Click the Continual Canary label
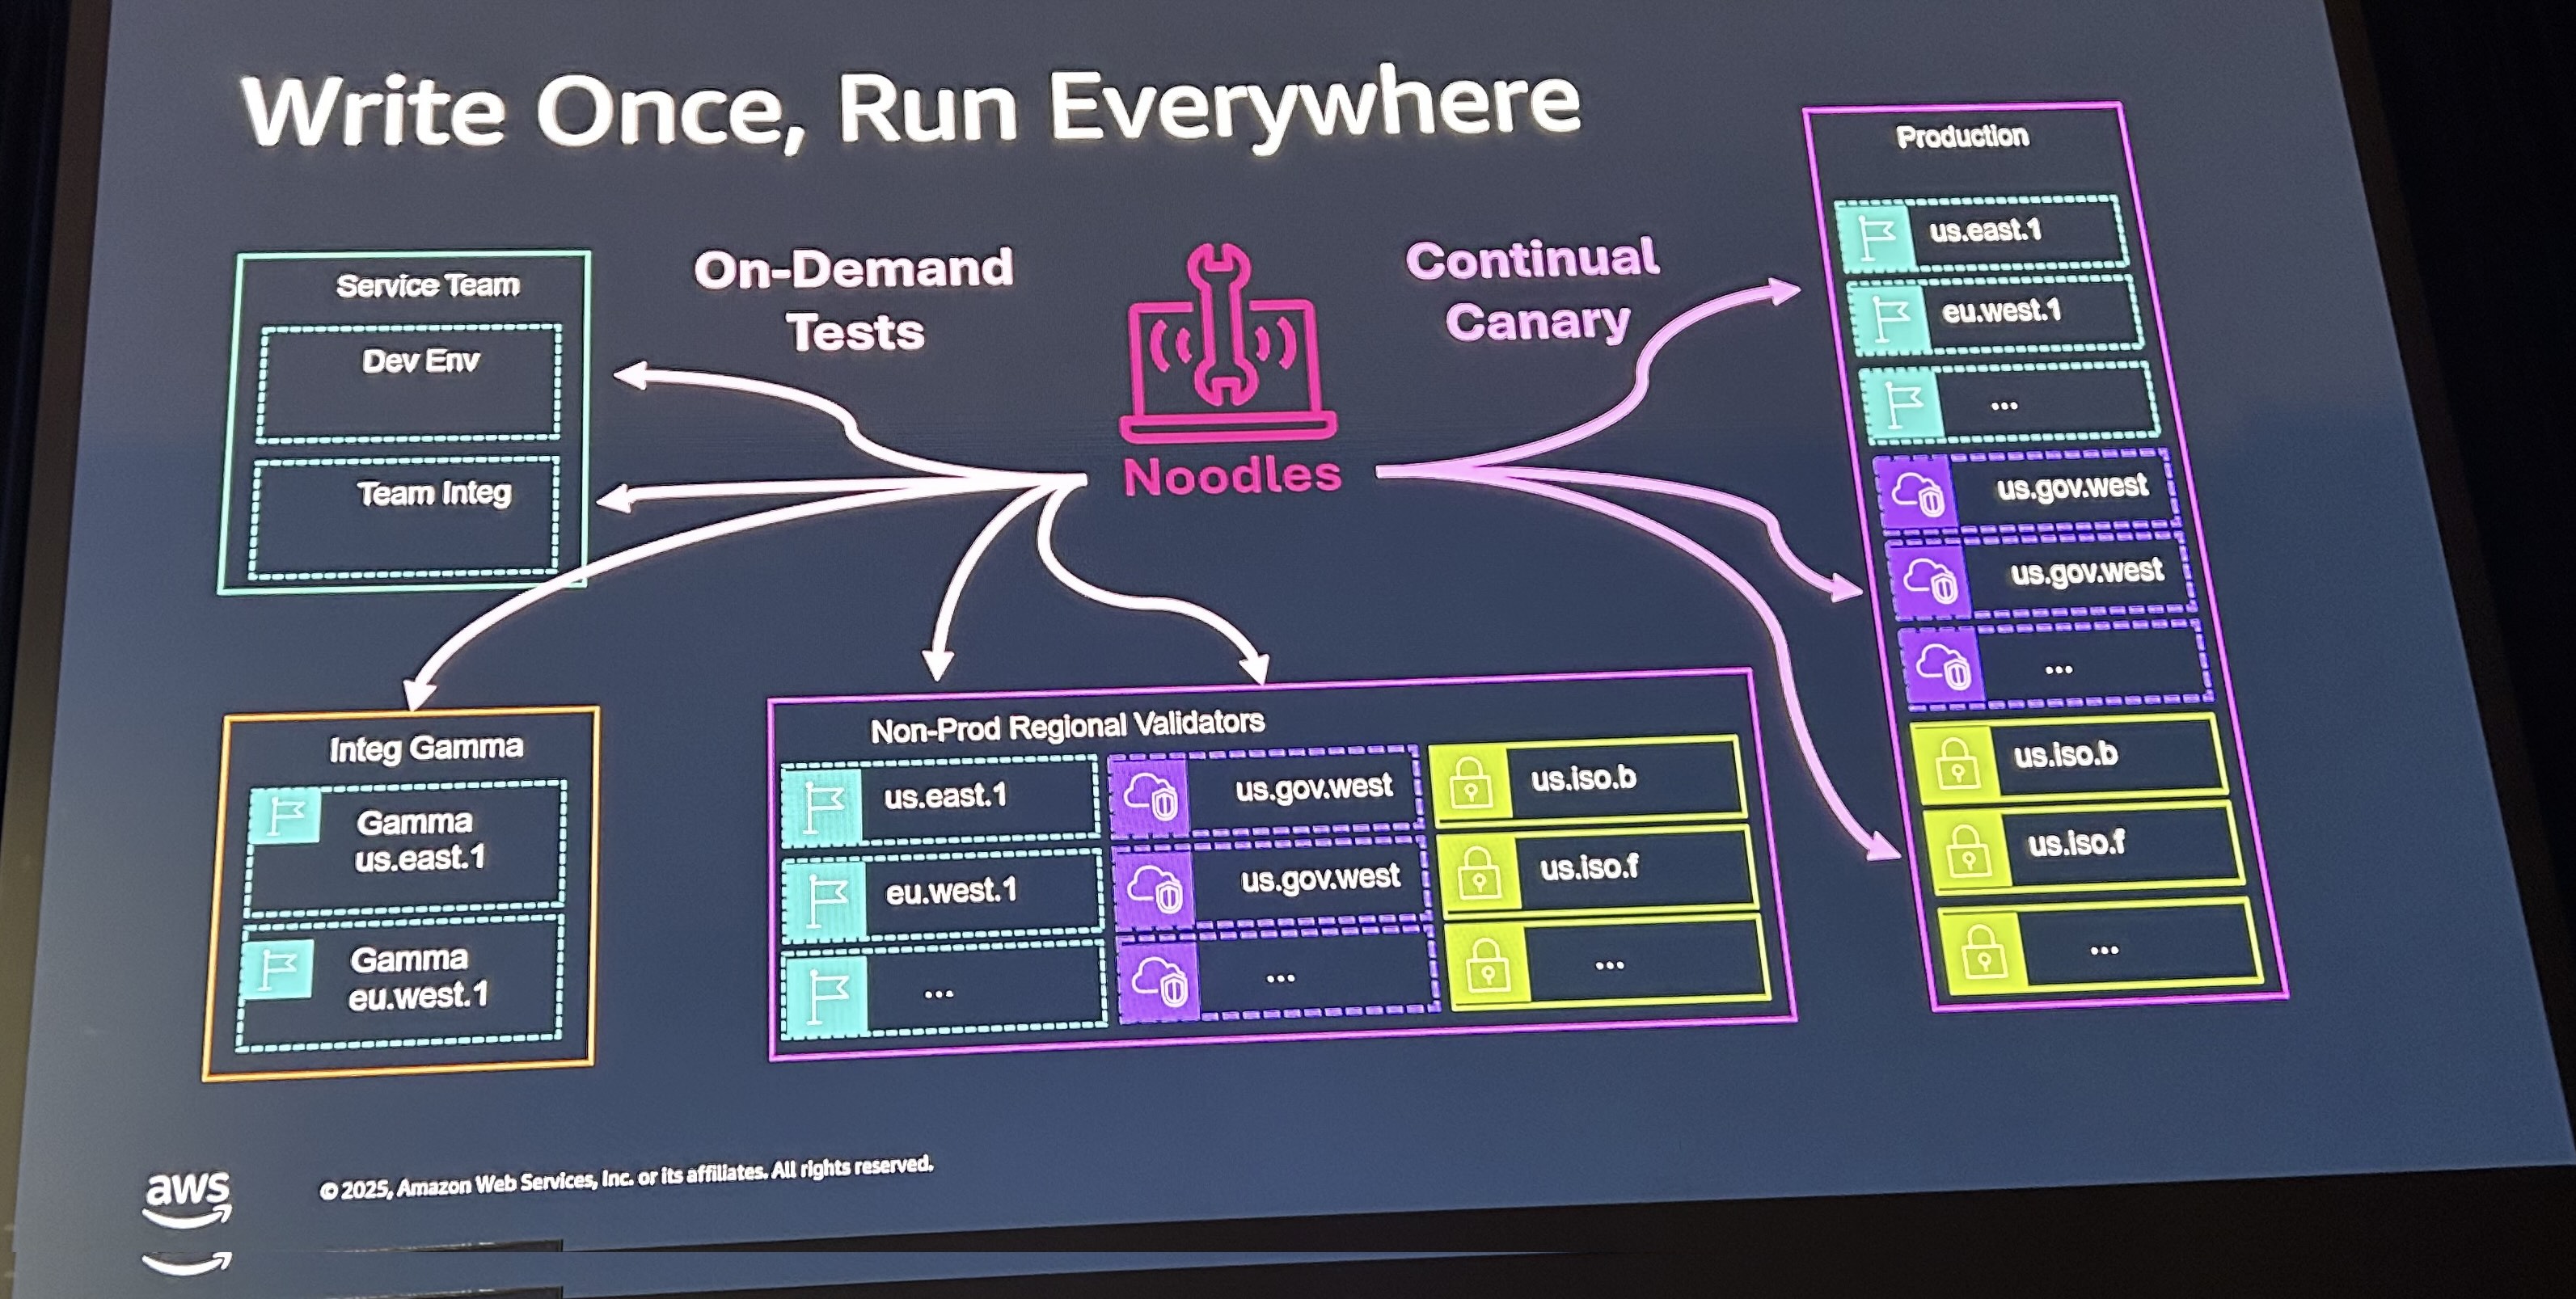Screen dimensions: 2576x1299 click(x=1533, y=289)
